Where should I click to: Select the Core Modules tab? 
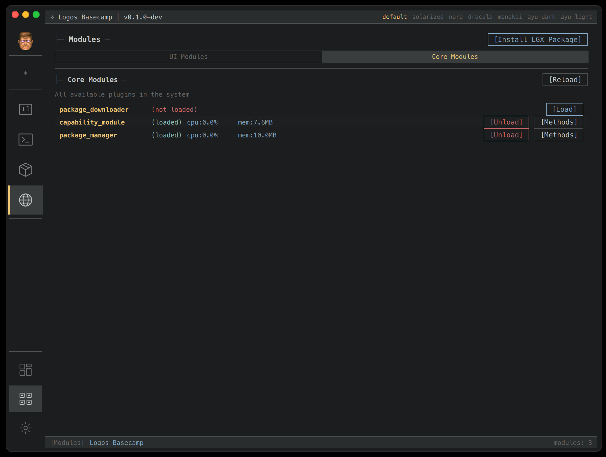point(455,57)
